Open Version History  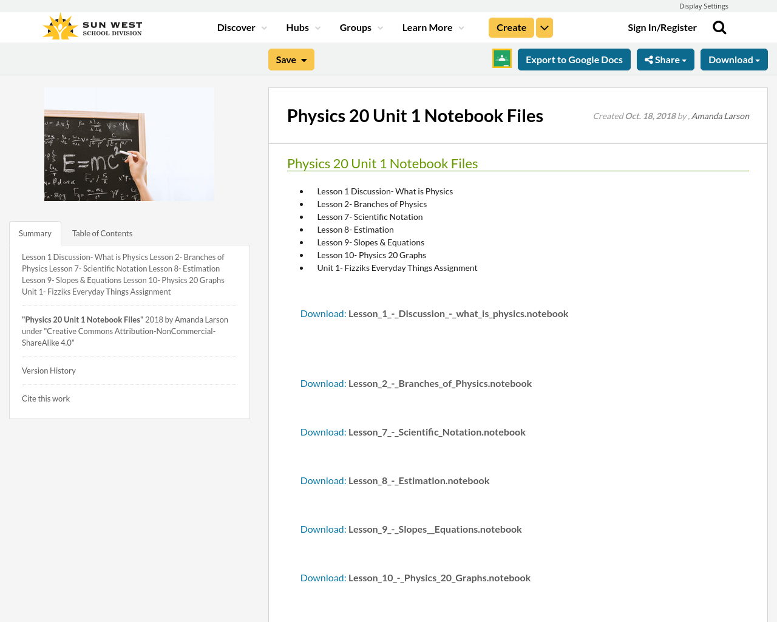coord(49,370)
